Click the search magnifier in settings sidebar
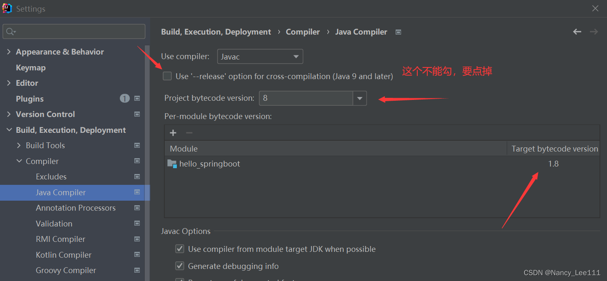 click(9, 31)
